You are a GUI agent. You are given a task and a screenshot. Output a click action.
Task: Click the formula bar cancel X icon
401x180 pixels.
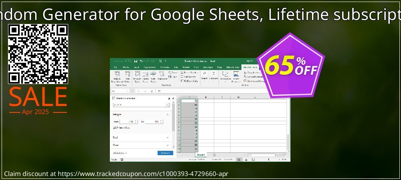(x=138, y=91)
